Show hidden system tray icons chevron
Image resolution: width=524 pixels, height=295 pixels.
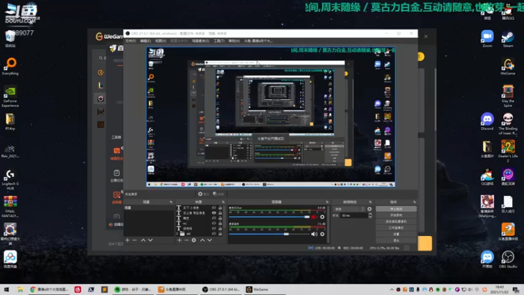(x=392, y=289)
